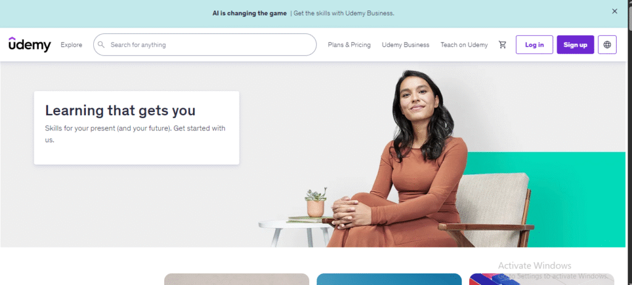Click 'AI is changing the game' banner text
Screen dimensions: 632x285
[249, 14]
